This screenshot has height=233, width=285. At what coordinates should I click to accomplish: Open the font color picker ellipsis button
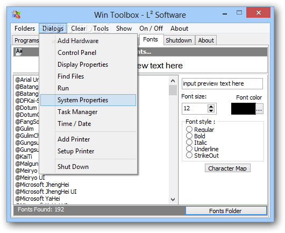tap(259, 109)
